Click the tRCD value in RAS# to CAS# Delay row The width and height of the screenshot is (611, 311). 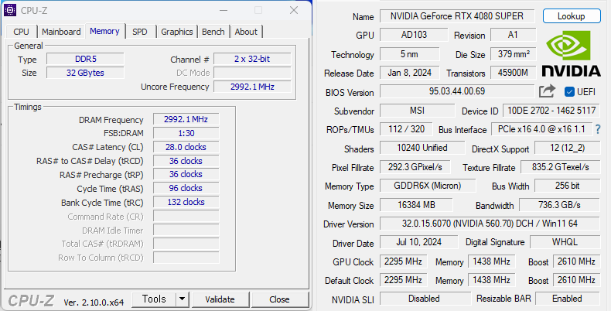tap(186, 161)
